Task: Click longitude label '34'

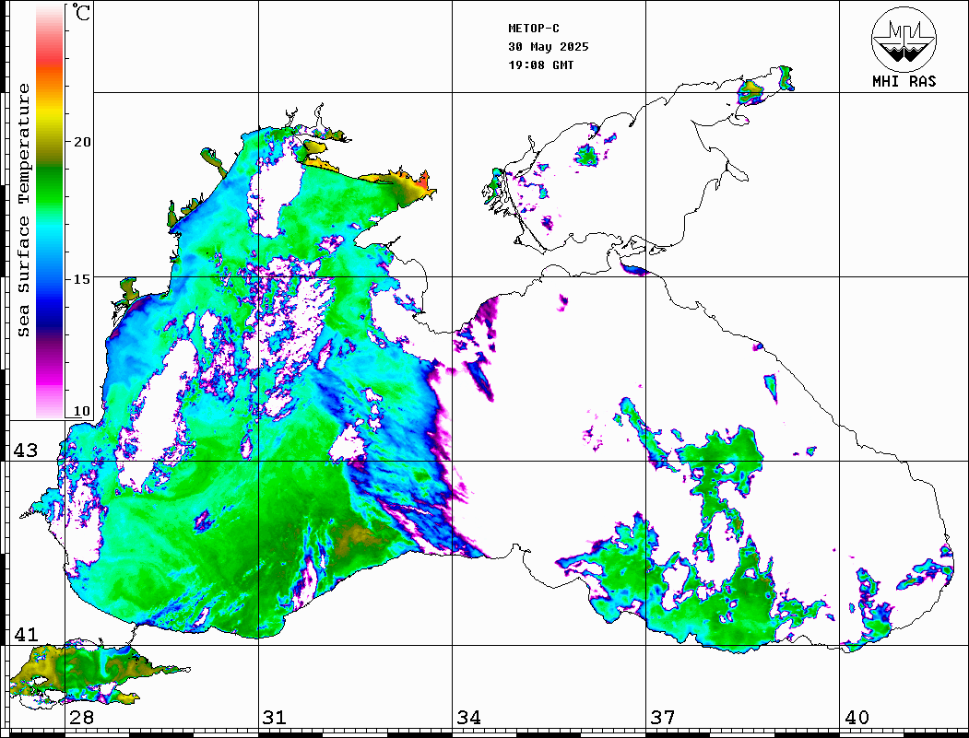Action: point(468,718)
